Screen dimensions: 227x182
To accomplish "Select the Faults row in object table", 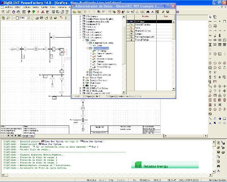I will click(x=149, y=28).
